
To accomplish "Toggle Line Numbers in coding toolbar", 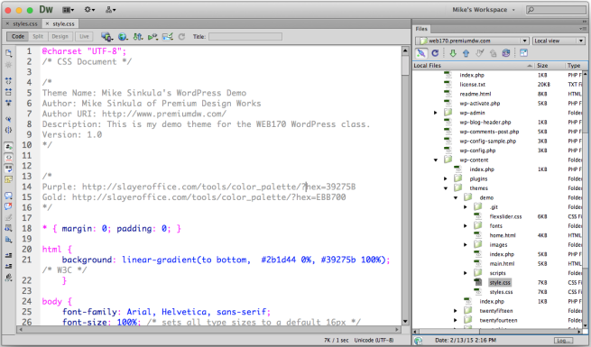I will [8, 146].
